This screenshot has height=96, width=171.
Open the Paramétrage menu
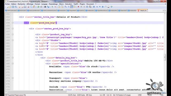[53, 4]
